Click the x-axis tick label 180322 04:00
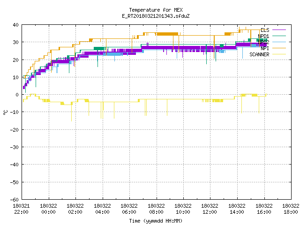The image size is (300, 225). pyautogui.click(x=102, y=209)
